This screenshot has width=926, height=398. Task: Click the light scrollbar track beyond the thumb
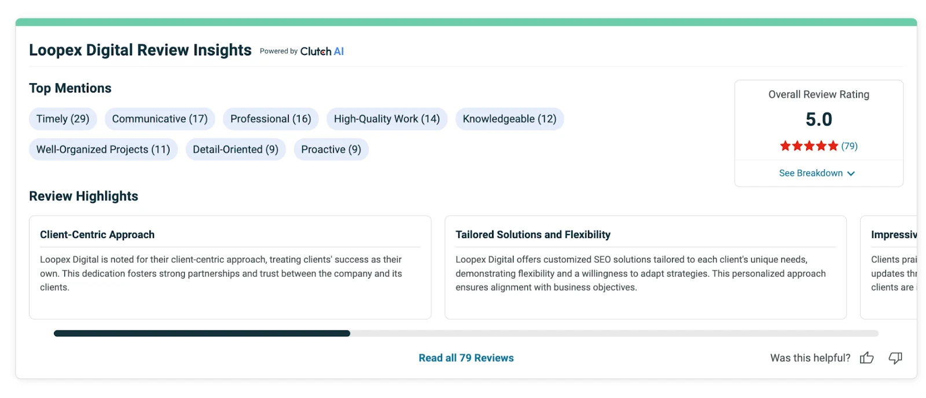[614, 333]
